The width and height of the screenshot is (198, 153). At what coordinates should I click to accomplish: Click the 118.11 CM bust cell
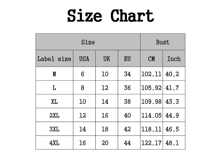[151, 129]
